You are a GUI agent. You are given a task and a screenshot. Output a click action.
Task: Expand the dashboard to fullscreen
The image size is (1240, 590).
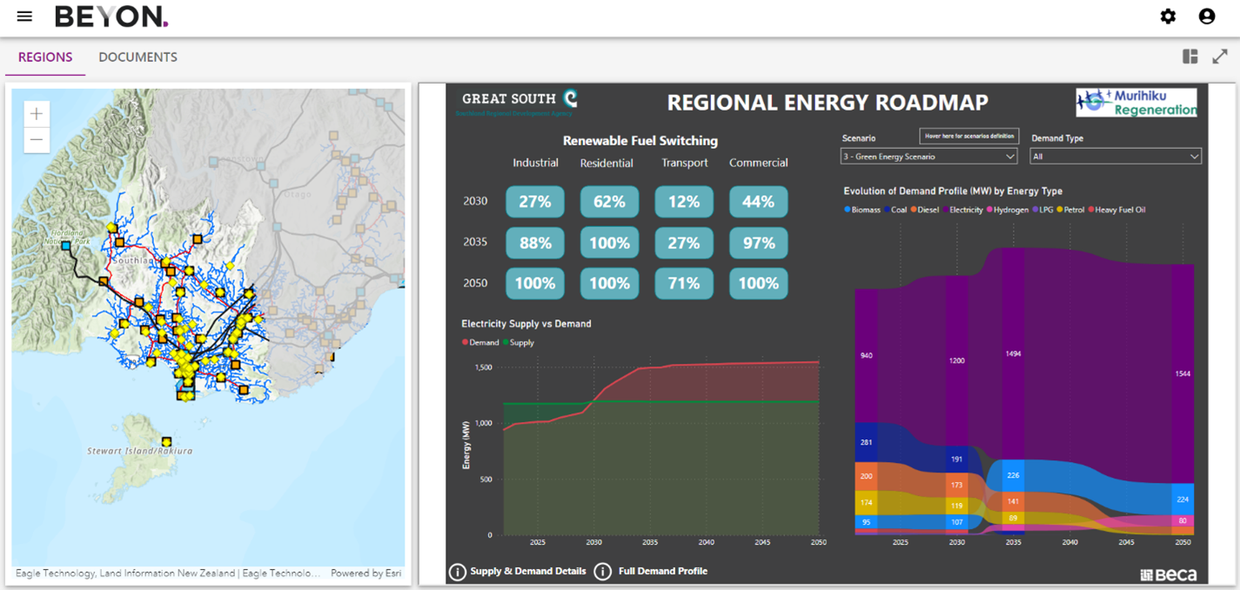point(1221,56)
